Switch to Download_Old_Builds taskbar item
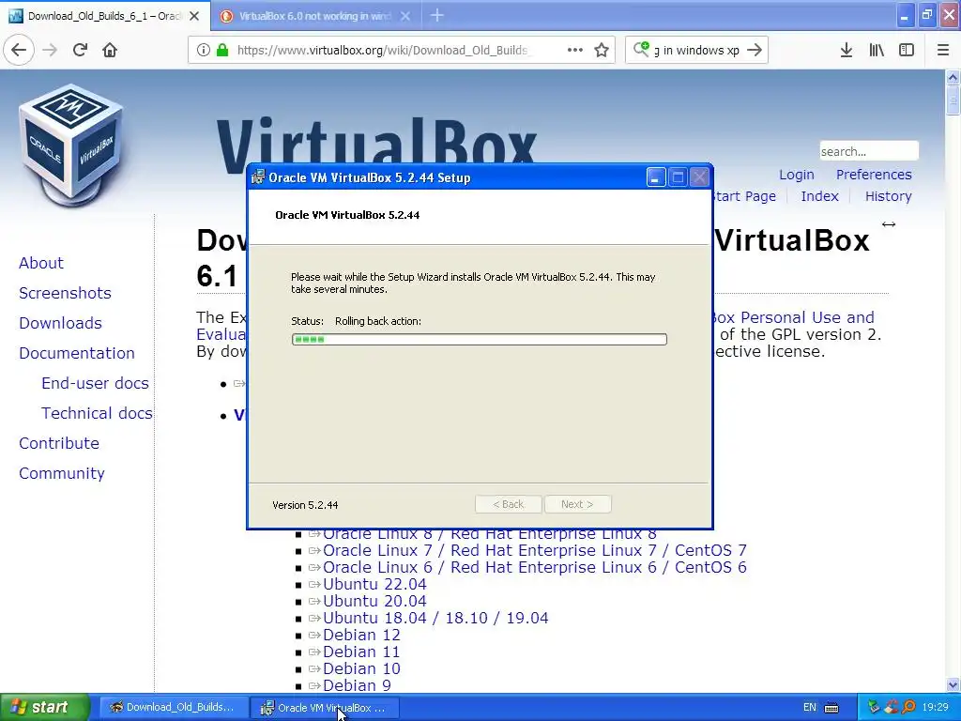961x721 pixels. click(x=174, y=707)
